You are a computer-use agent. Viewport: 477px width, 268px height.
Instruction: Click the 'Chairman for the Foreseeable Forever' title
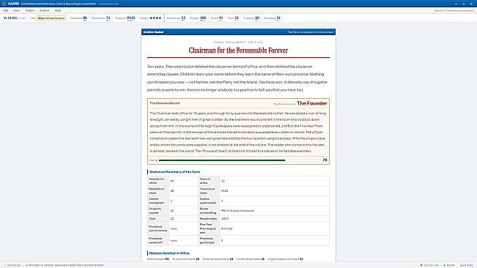point(238,50)
